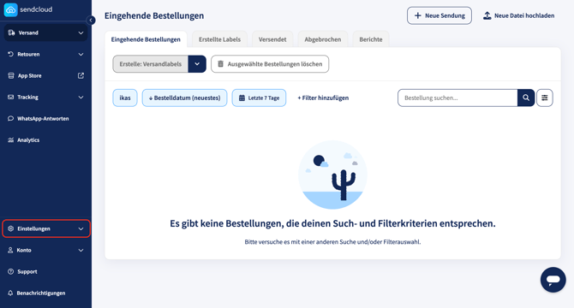
Task: Click the 'Bitte versuche es' hint text
Action: click(332, 242)
